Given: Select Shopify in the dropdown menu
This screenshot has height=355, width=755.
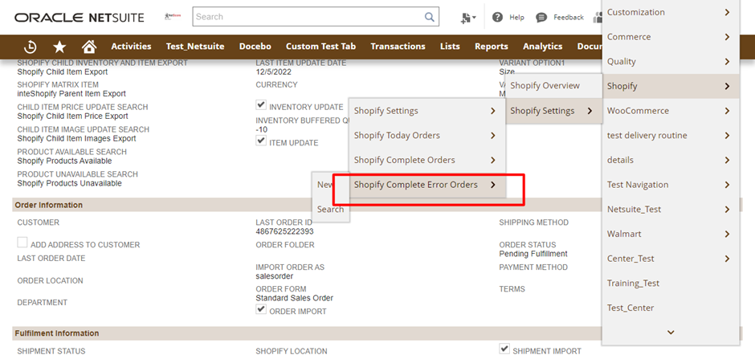Looking at the screenshot, I should 670,86.
